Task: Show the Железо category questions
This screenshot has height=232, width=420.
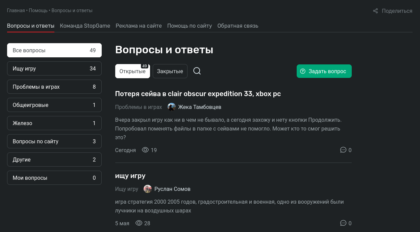Action: pyautogui.click(x=54, y=123)
